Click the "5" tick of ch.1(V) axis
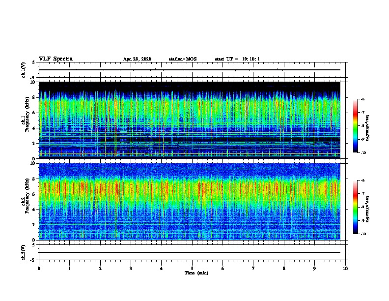Viewport: 389px width, 301px height. (x=34, y=62)
